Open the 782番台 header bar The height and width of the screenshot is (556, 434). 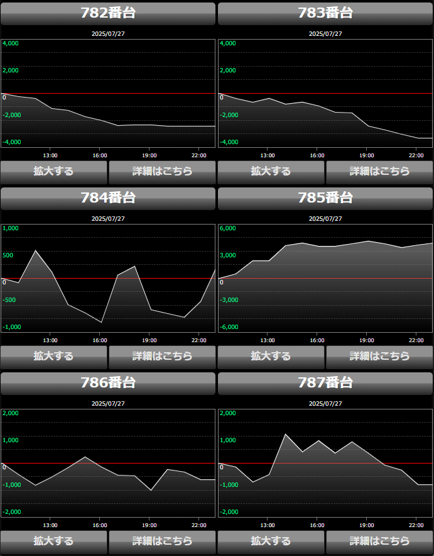pyautogui.click(x=108, y=13)
